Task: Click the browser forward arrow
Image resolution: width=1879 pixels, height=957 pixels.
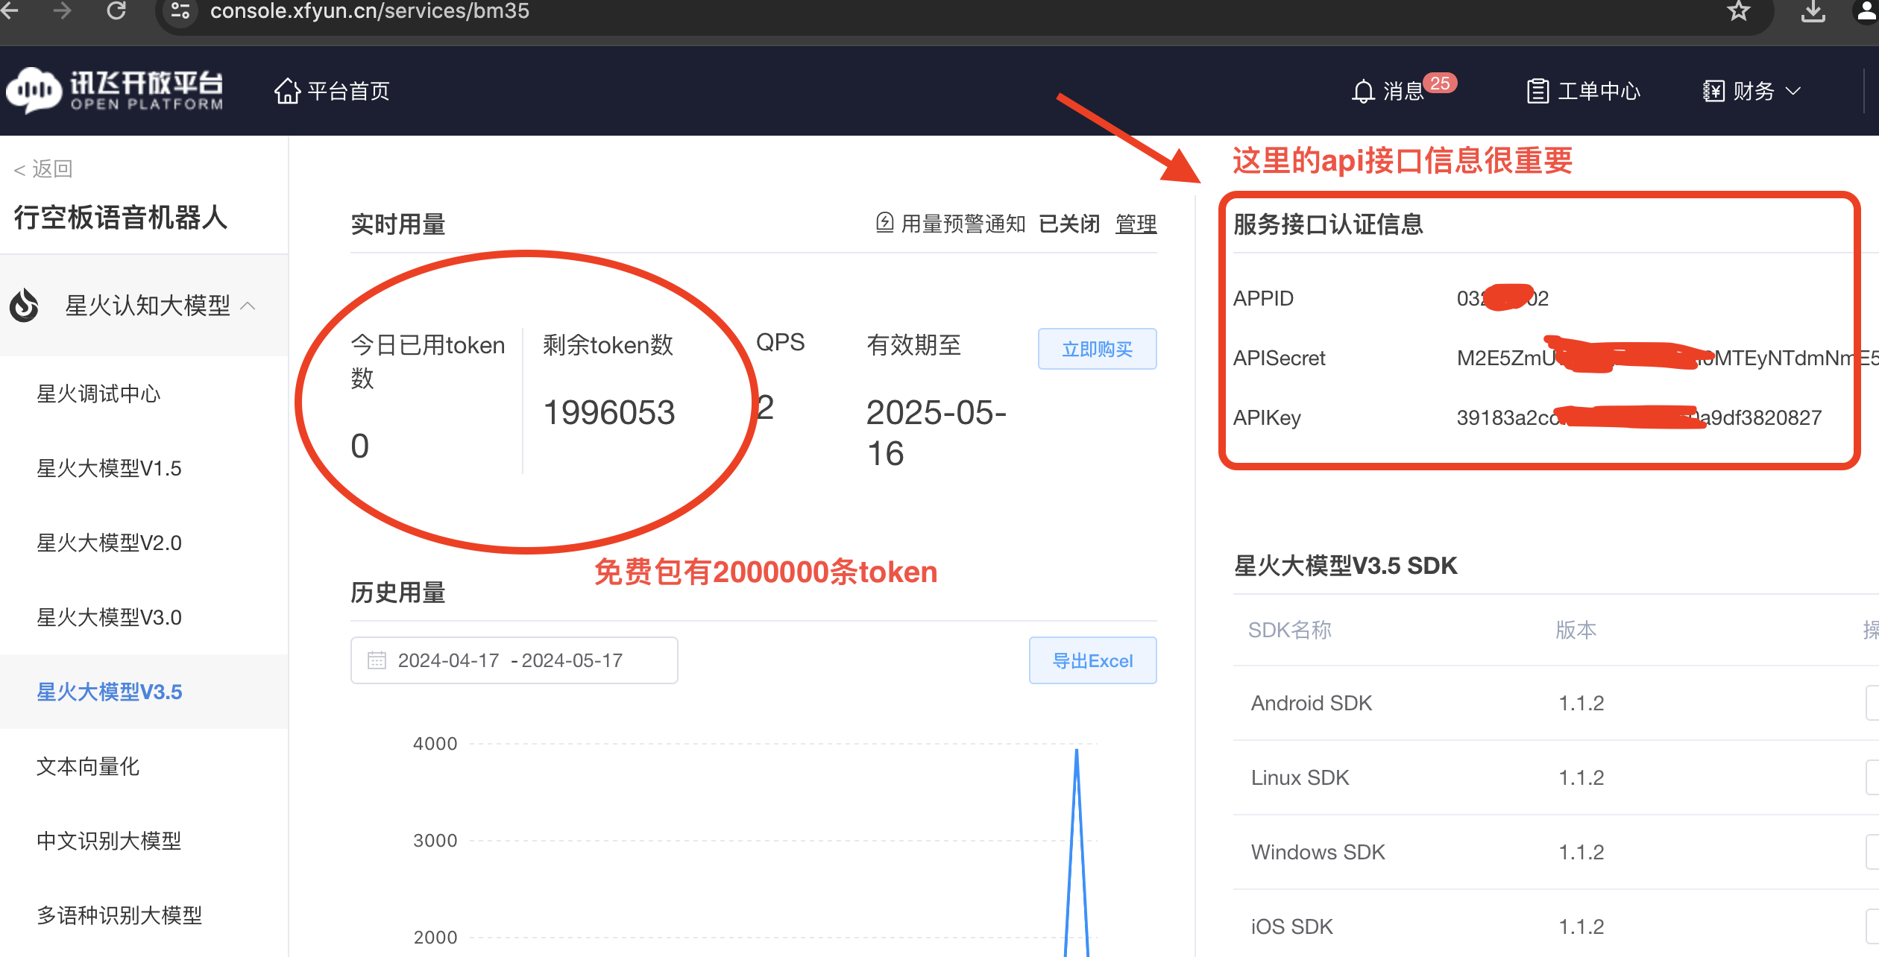Action: 63,10
